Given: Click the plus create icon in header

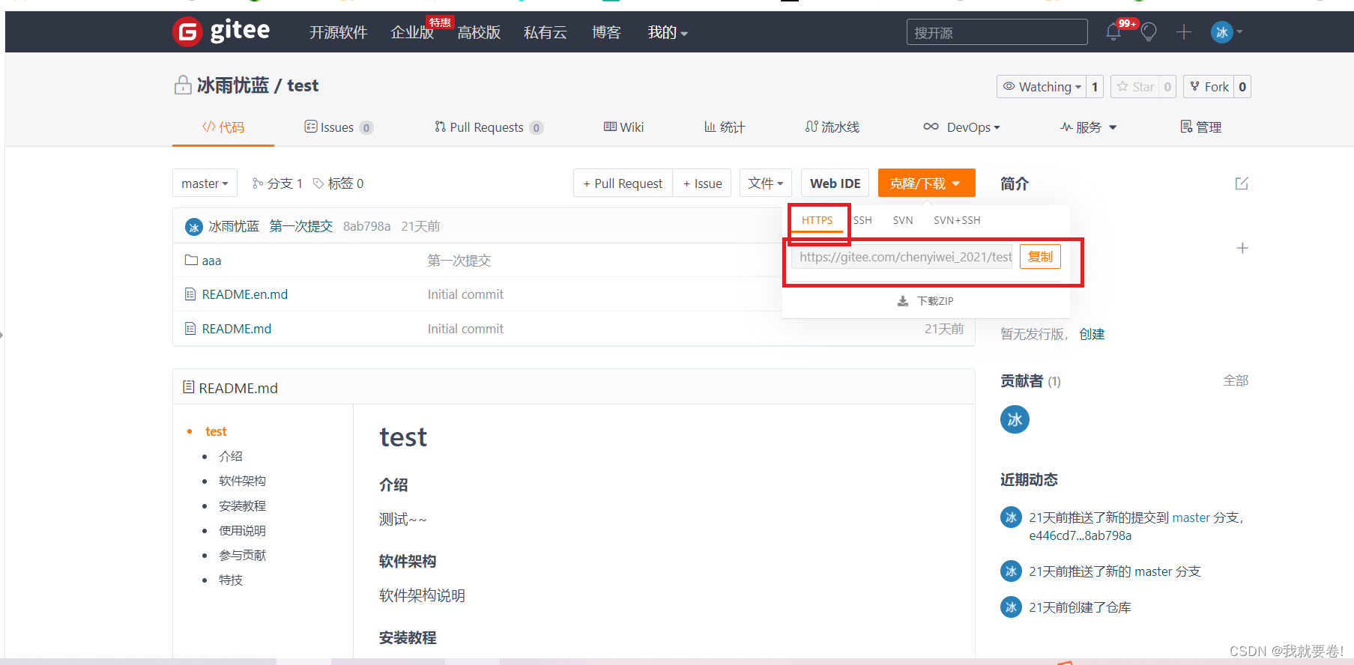Looking at the screenshot, I should tap(1184, 31).
